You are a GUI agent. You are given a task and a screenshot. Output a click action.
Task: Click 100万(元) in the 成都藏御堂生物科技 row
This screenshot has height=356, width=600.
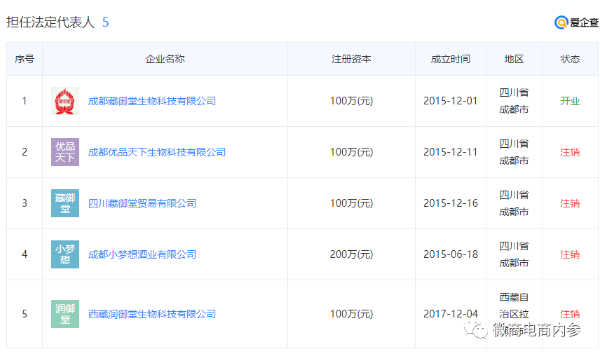[x=351, y=101]
